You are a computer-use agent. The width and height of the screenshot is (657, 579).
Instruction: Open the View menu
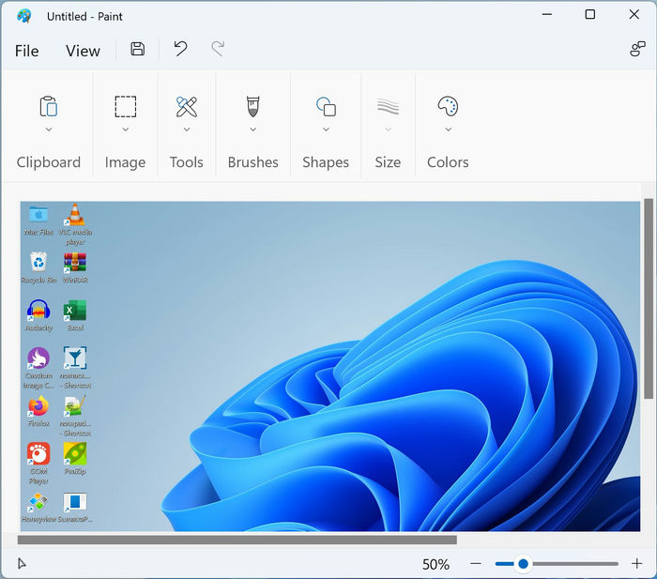click(83, 51)
